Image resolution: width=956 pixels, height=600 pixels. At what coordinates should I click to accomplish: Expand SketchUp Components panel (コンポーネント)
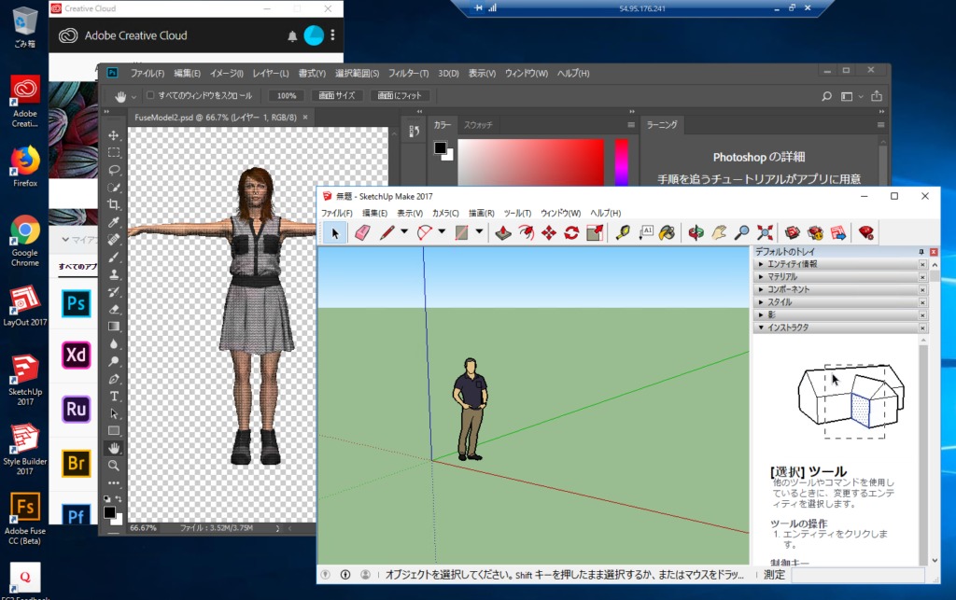[x=839, y=290]
